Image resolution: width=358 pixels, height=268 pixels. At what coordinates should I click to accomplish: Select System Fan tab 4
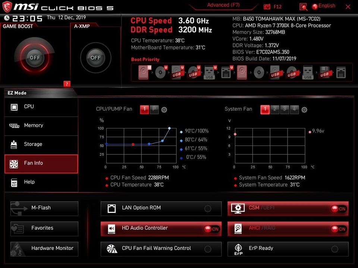[294, 109]
